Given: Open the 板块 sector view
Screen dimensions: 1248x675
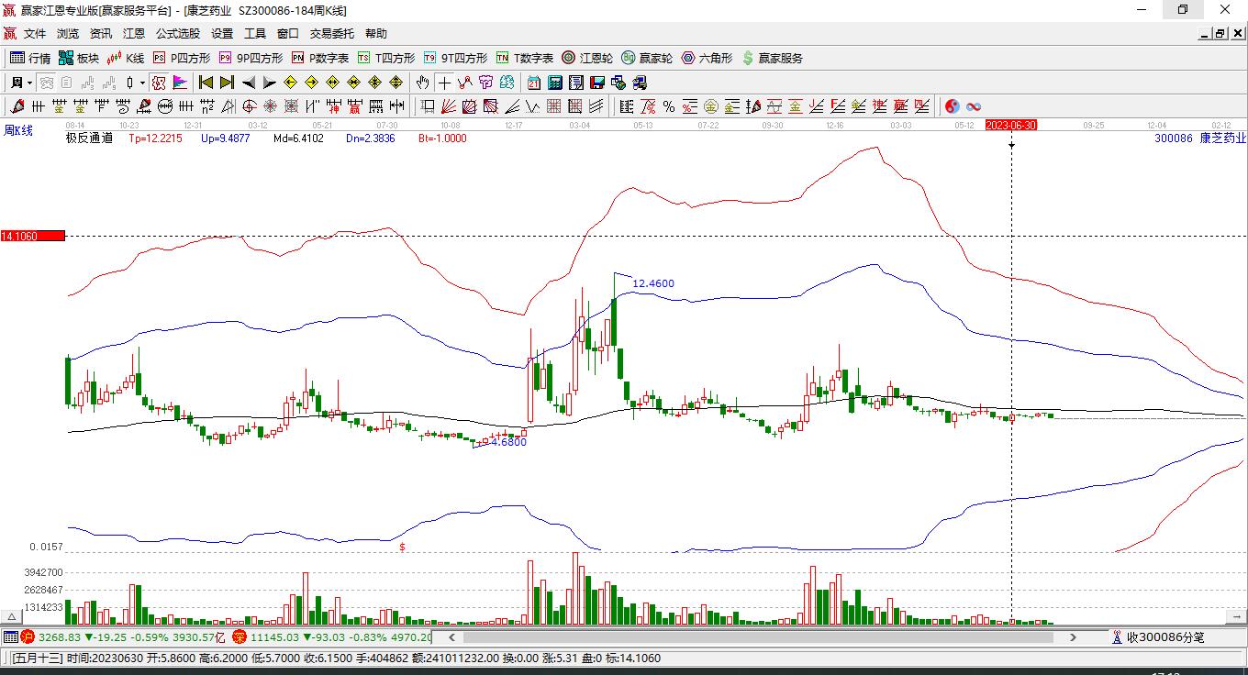Looking at the screenshot, I should (x=79, y=58).
